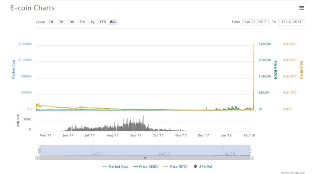
Task: Select the ALL zoom range
Action: (x=113, y=22)
